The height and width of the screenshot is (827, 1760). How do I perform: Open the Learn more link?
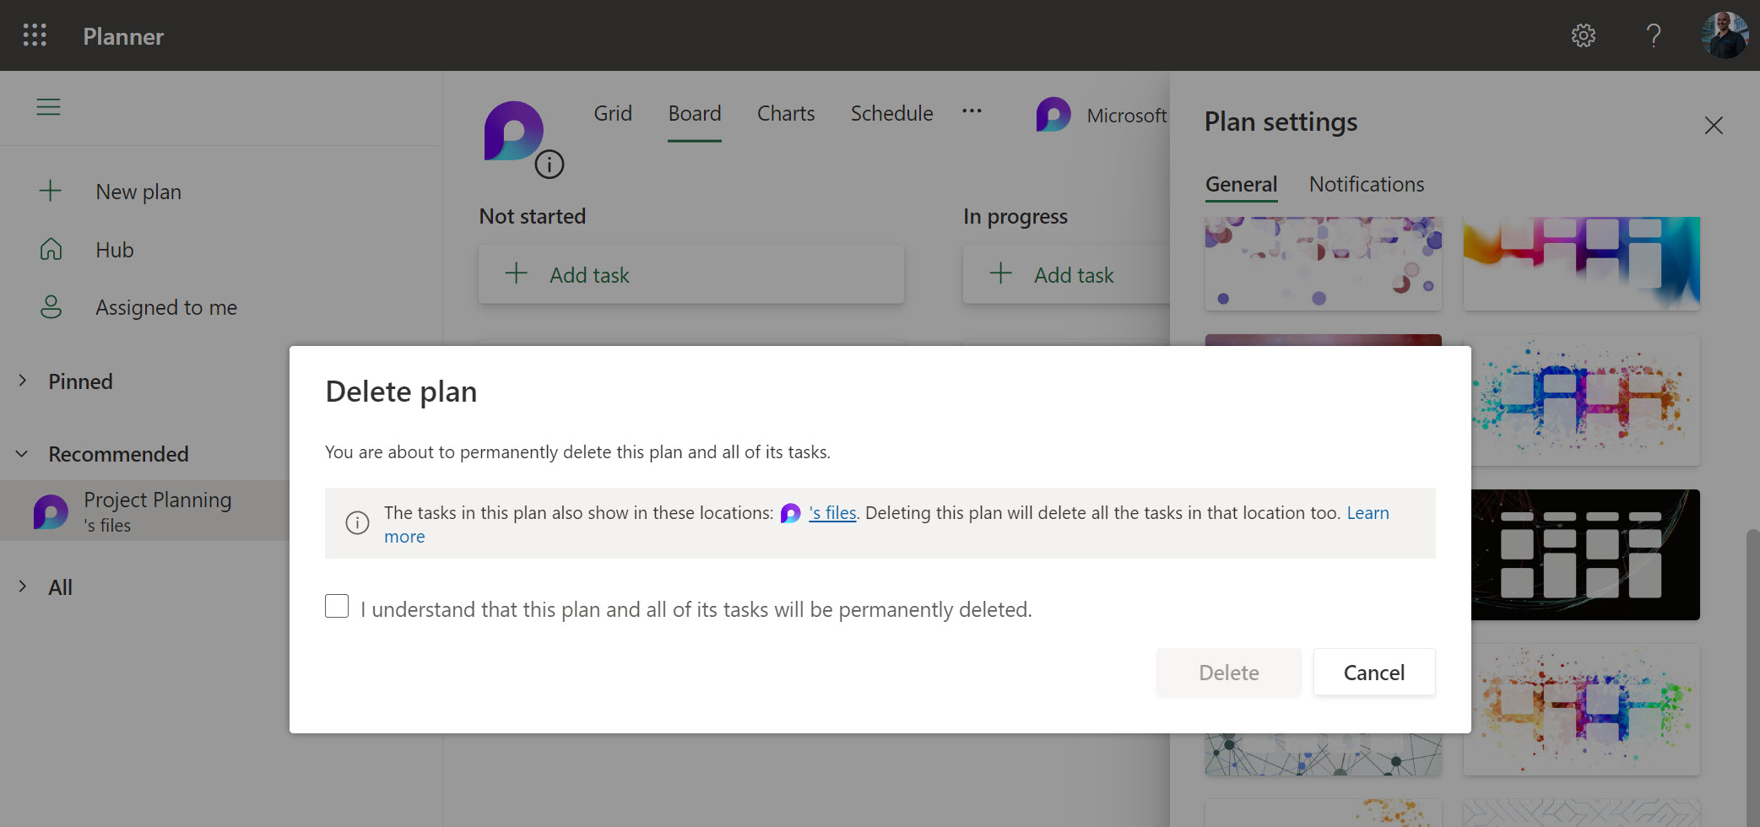click(x=1368, y=512)
